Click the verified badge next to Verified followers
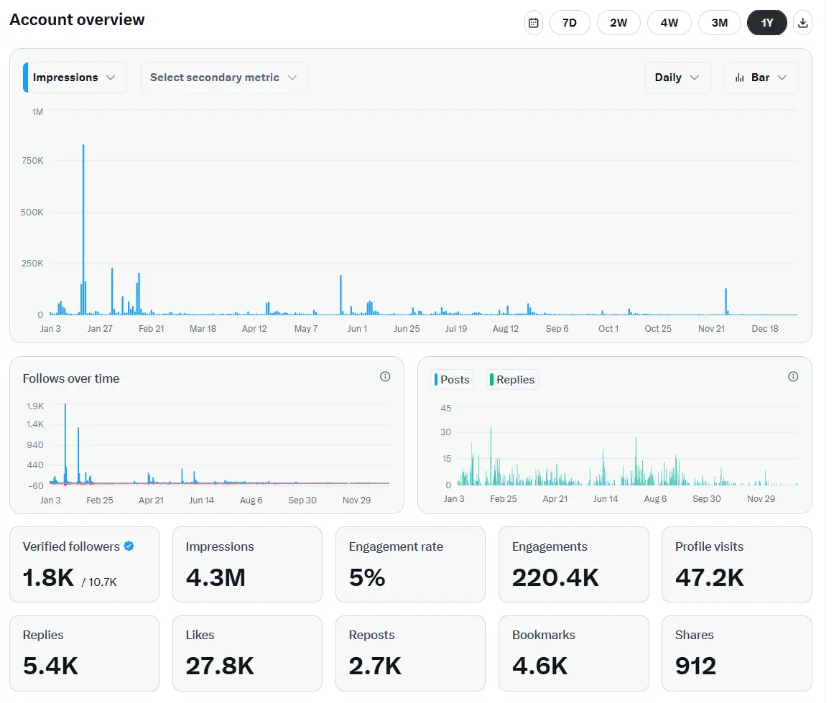This screenshot has width=834, height=703. [x=129, y=546]
